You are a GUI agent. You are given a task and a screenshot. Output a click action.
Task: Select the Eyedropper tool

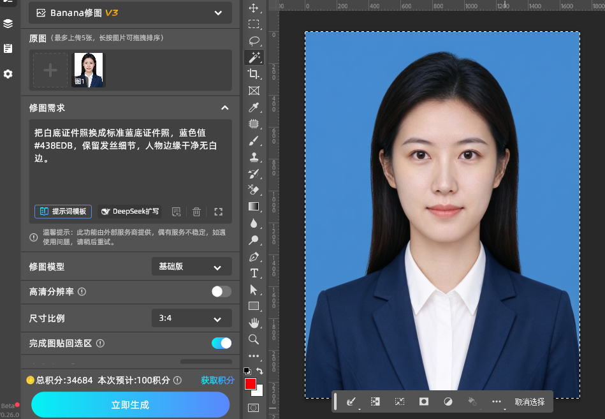(254, 107)
